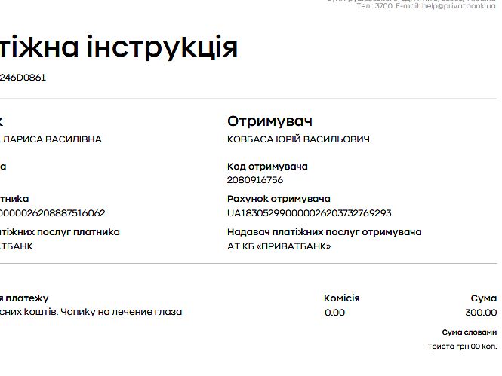Image resolution: width=502 pixels, height=376 pixels.
Task: Select the payment amount 300.00
Action: 481,313
